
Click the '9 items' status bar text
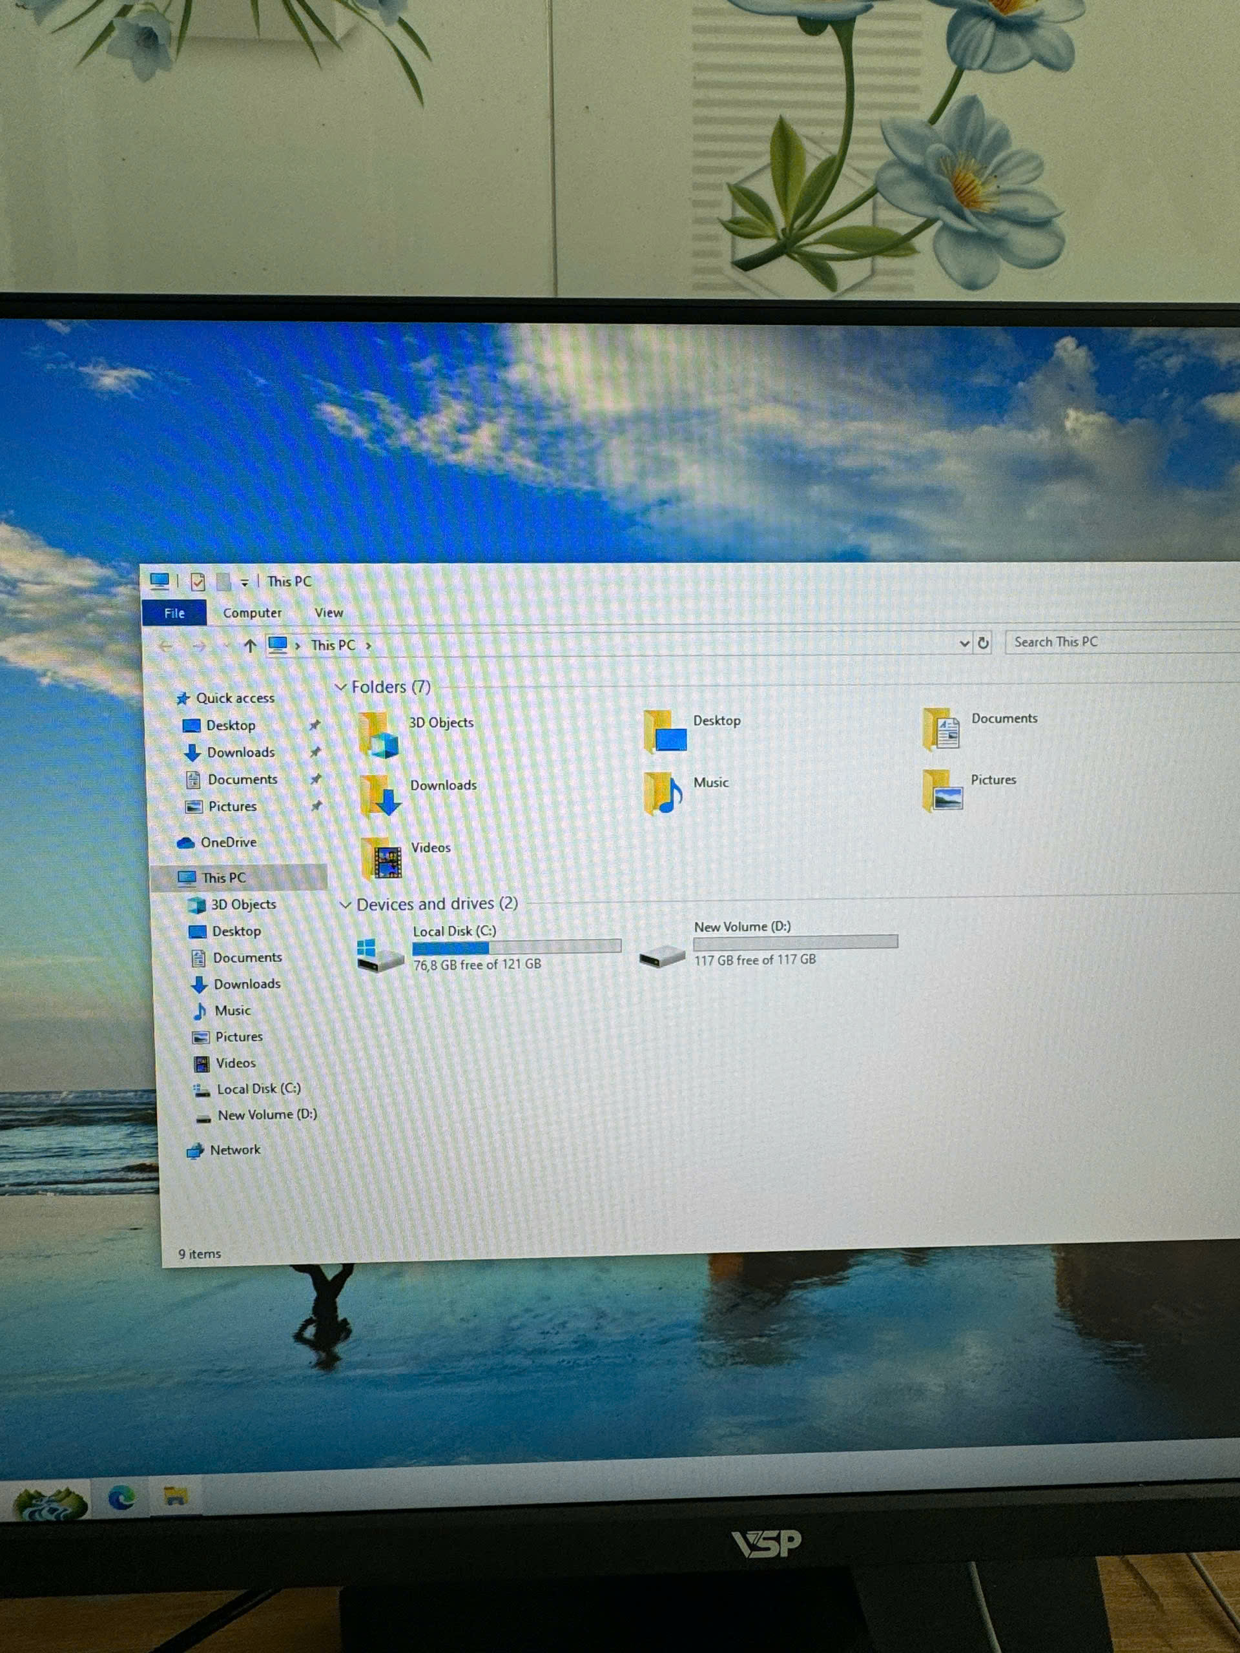coord(200,1254)
